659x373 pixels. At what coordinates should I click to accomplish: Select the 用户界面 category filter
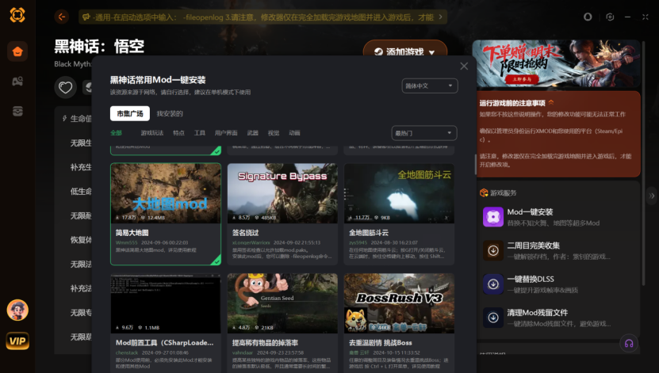coord(226,133)
